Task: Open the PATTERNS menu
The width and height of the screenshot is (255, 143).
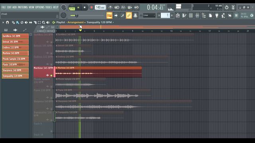Action: pyautogui.click(x=23, y=7)
